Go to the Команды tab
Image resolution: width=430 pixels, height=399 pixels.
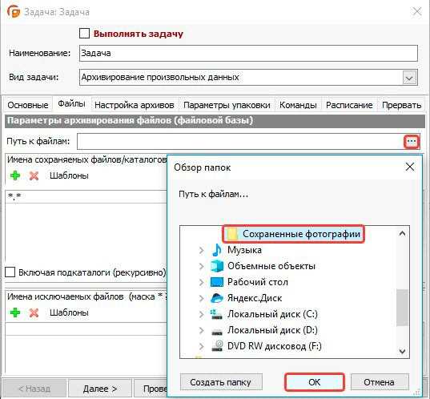click(298, 105)
